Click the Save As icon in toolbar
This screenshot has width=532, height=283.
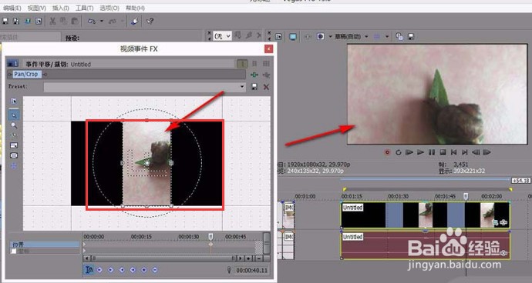pyautogui.click(x=16, y=21)
